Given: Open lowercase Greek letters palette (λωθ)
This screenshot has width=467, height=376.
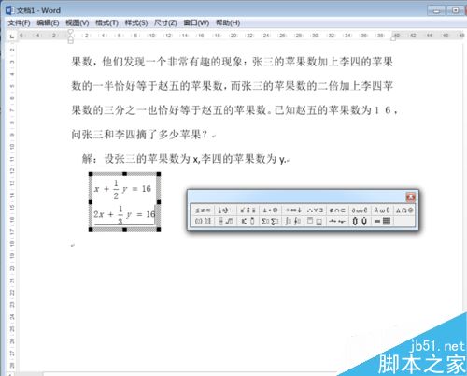Looking at the screenshot, I should (382, 210).
